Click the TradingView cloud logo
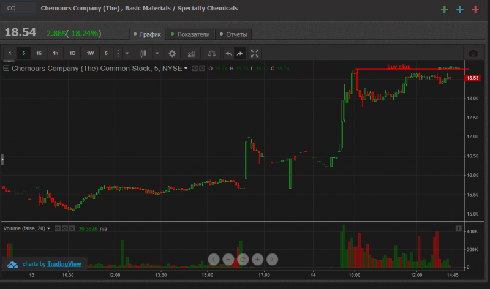 pos(13,265)
